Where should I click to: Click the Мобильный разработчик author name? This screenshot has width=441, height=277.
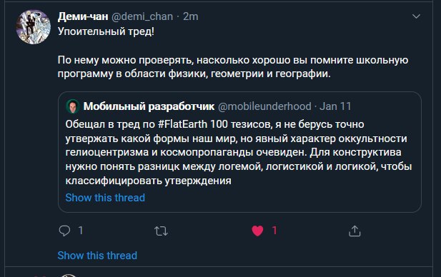point(149,106)
